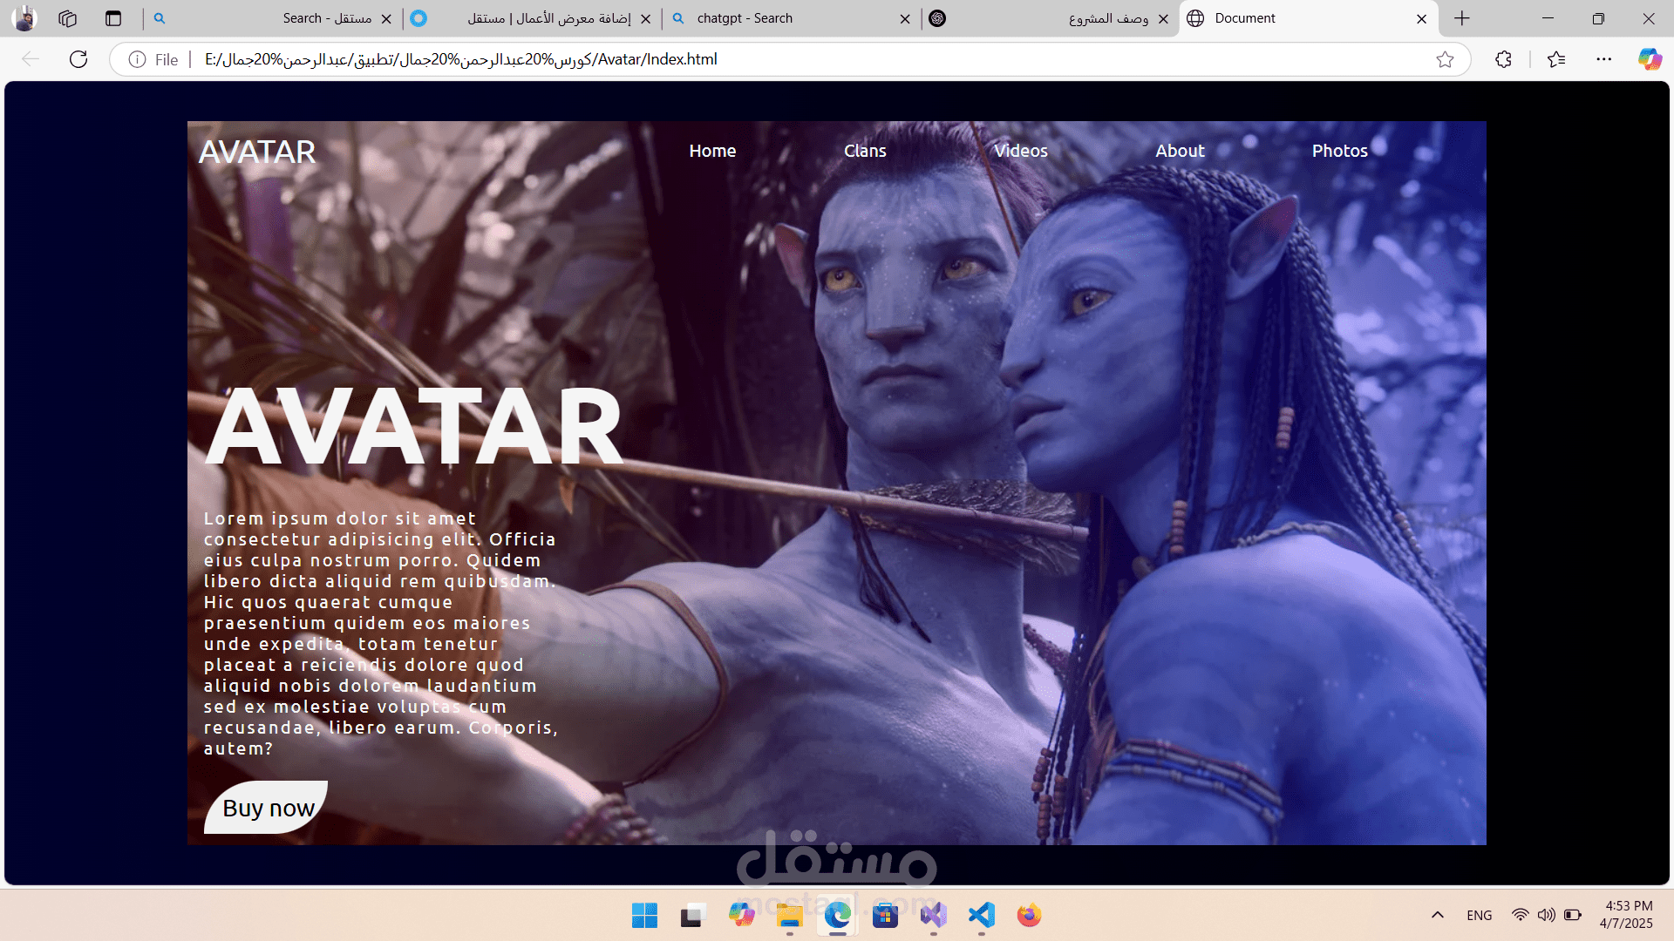
Task: Open the tab actions menu icon
Action: tap(113, 18)
